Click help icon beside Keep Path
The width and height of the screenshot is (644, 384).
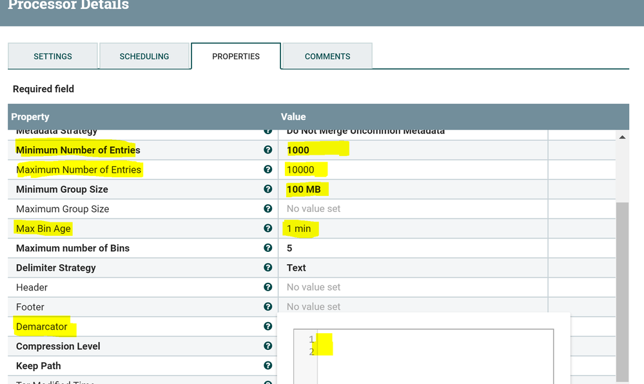pyautogui.click(x=268, y=365)
